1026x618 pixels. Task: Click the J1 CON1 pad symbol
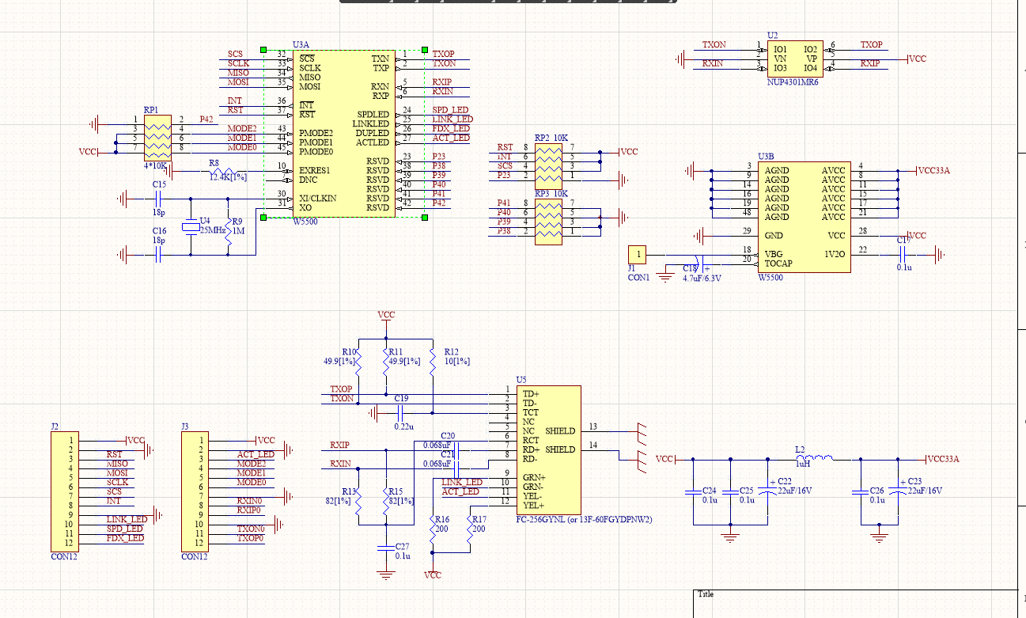638,255
